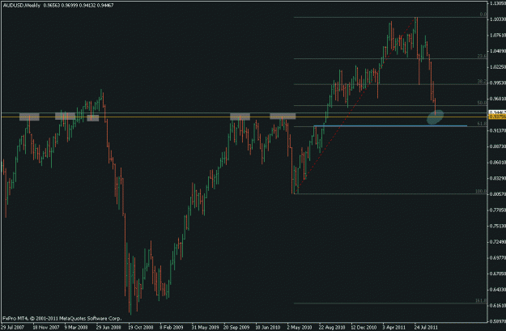
Task: Select the 12 Dec 2010 date label
Action: (x=364, y=327)
